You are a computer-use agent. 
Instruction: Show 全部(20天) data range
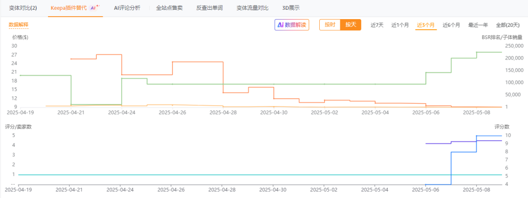(507, 25)
